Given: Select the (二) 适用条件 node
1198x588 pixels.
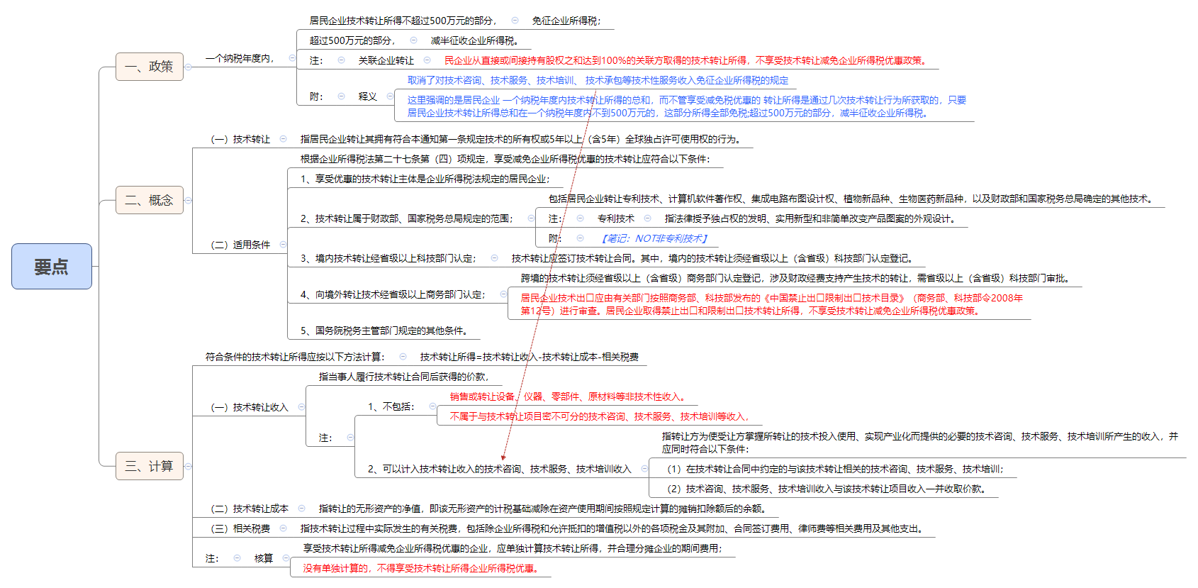Looking at the screenshot, I should (x=240, y=245).
